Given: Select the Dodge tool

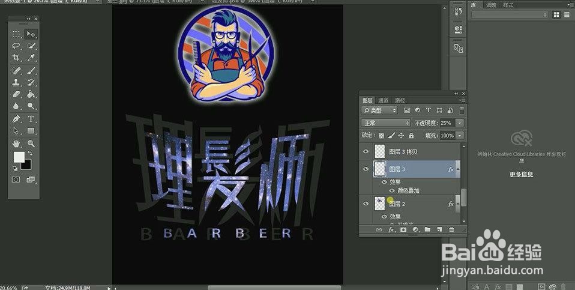Looking at the screenshot, I should (31, 106).
